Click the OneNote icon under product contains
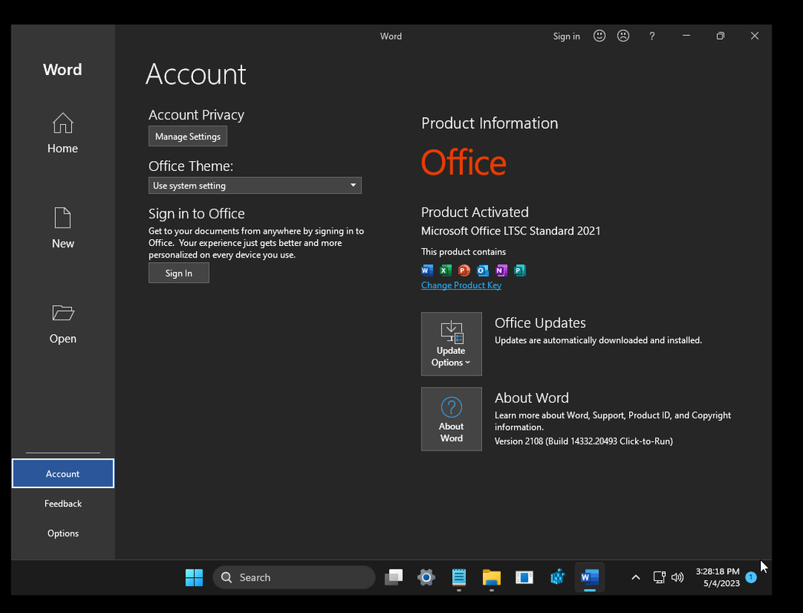 tap(501, 270)
